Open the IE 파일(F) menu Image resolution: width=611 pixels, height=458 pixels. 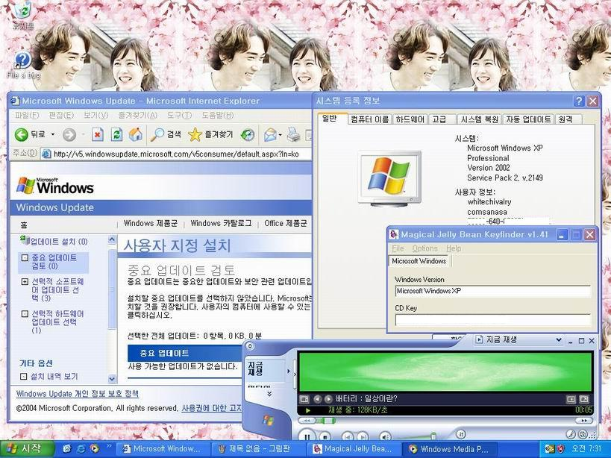(27, 116)
